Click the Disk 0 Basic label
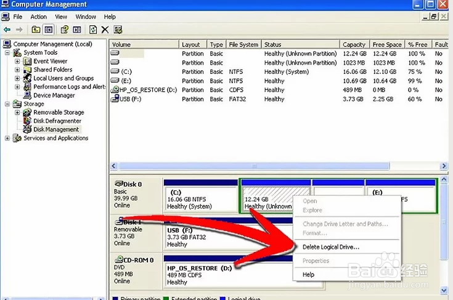This screenshot has height=300, width=453. coord(136,195)
